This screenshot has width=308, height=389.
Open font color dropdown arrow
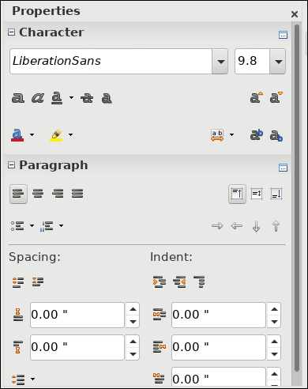[32, 134]
